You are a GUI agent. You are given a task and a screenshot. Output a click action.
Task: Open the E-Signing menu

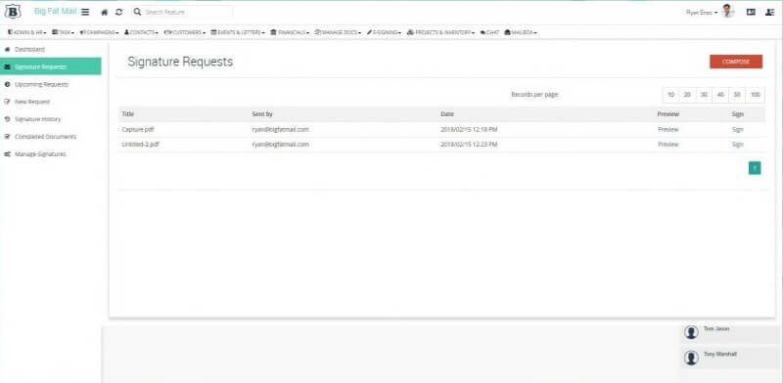pyautogui.click(x=384, y=32)
